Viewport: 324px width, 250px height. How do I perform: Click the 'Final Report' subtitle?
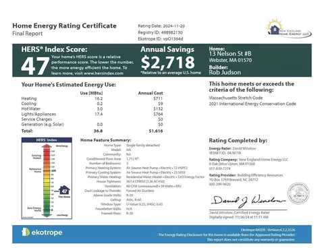(x=28, y=34)
